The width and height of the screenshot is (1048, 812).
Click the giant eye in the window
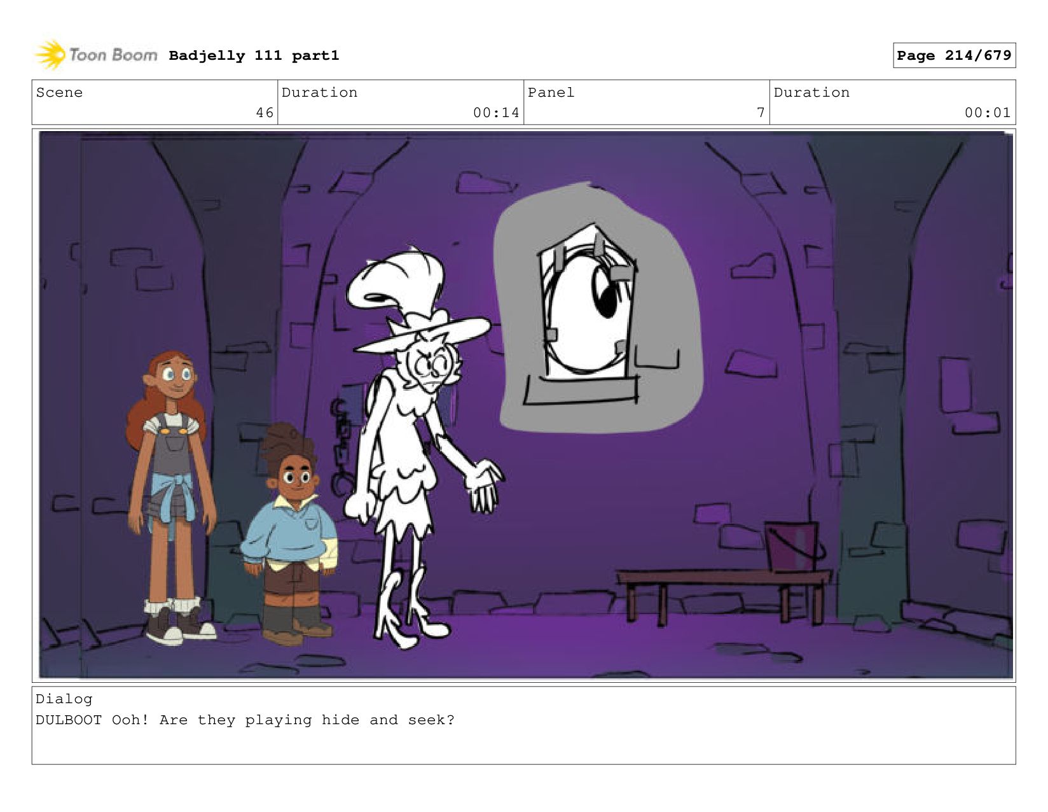point(588,312)
